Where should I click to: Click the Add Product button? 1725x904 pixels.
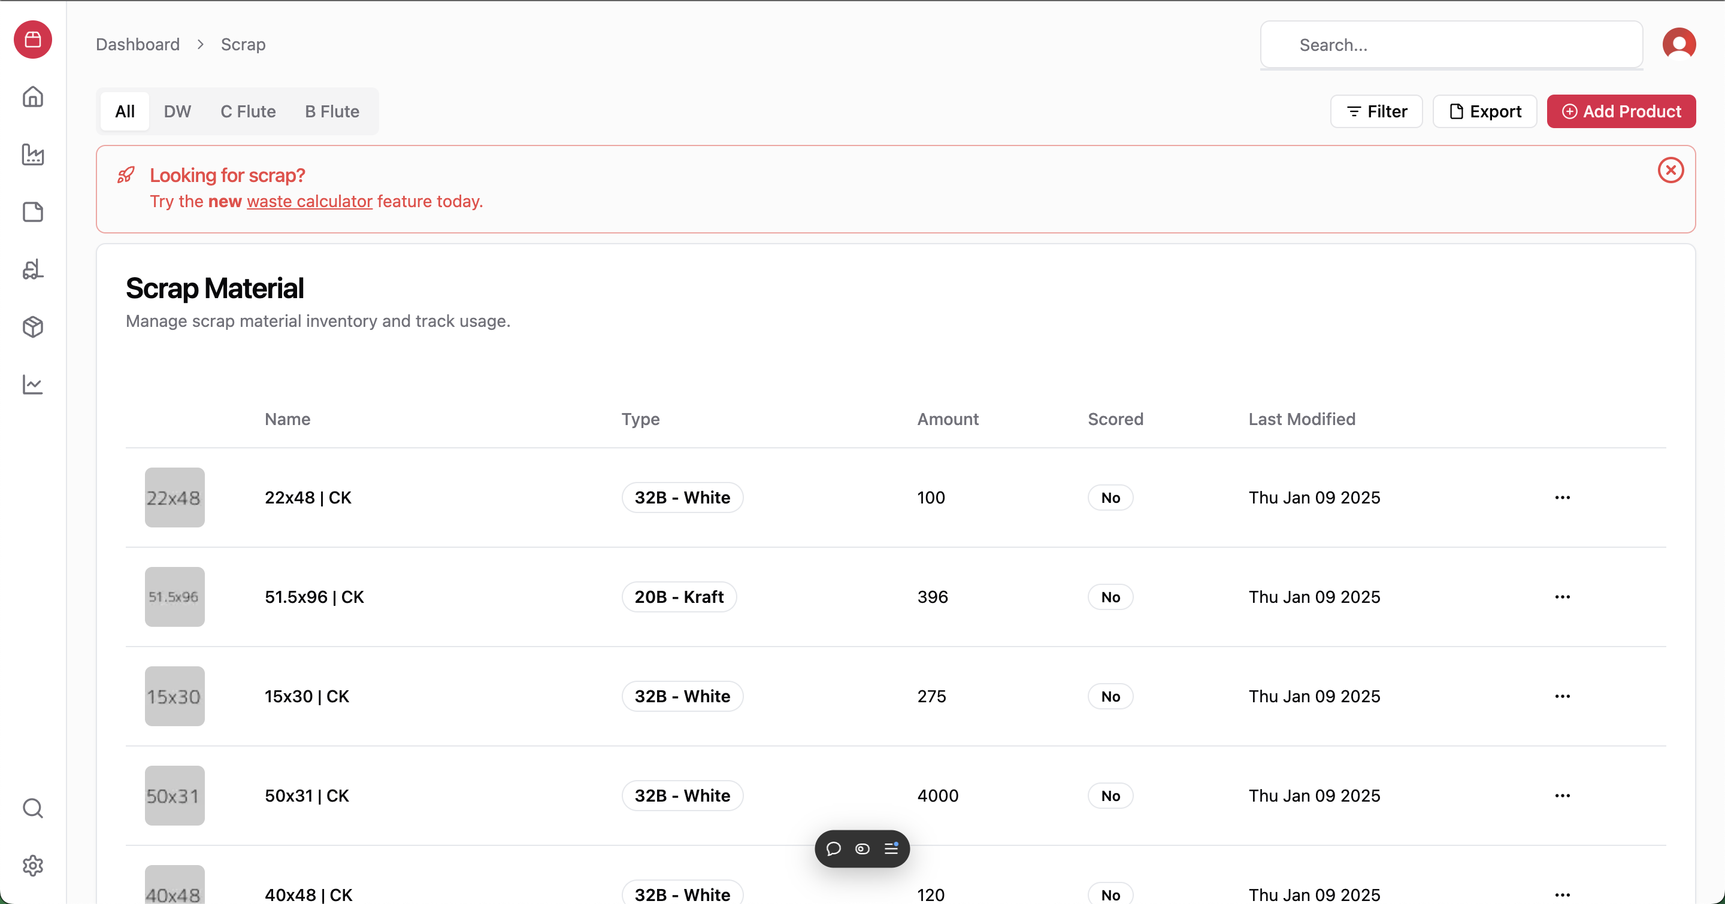point(1621,111)
